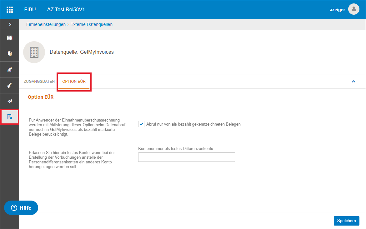Click the 'AZ Test Rel58V1' company name
The image size is (366, 229).
66,10
